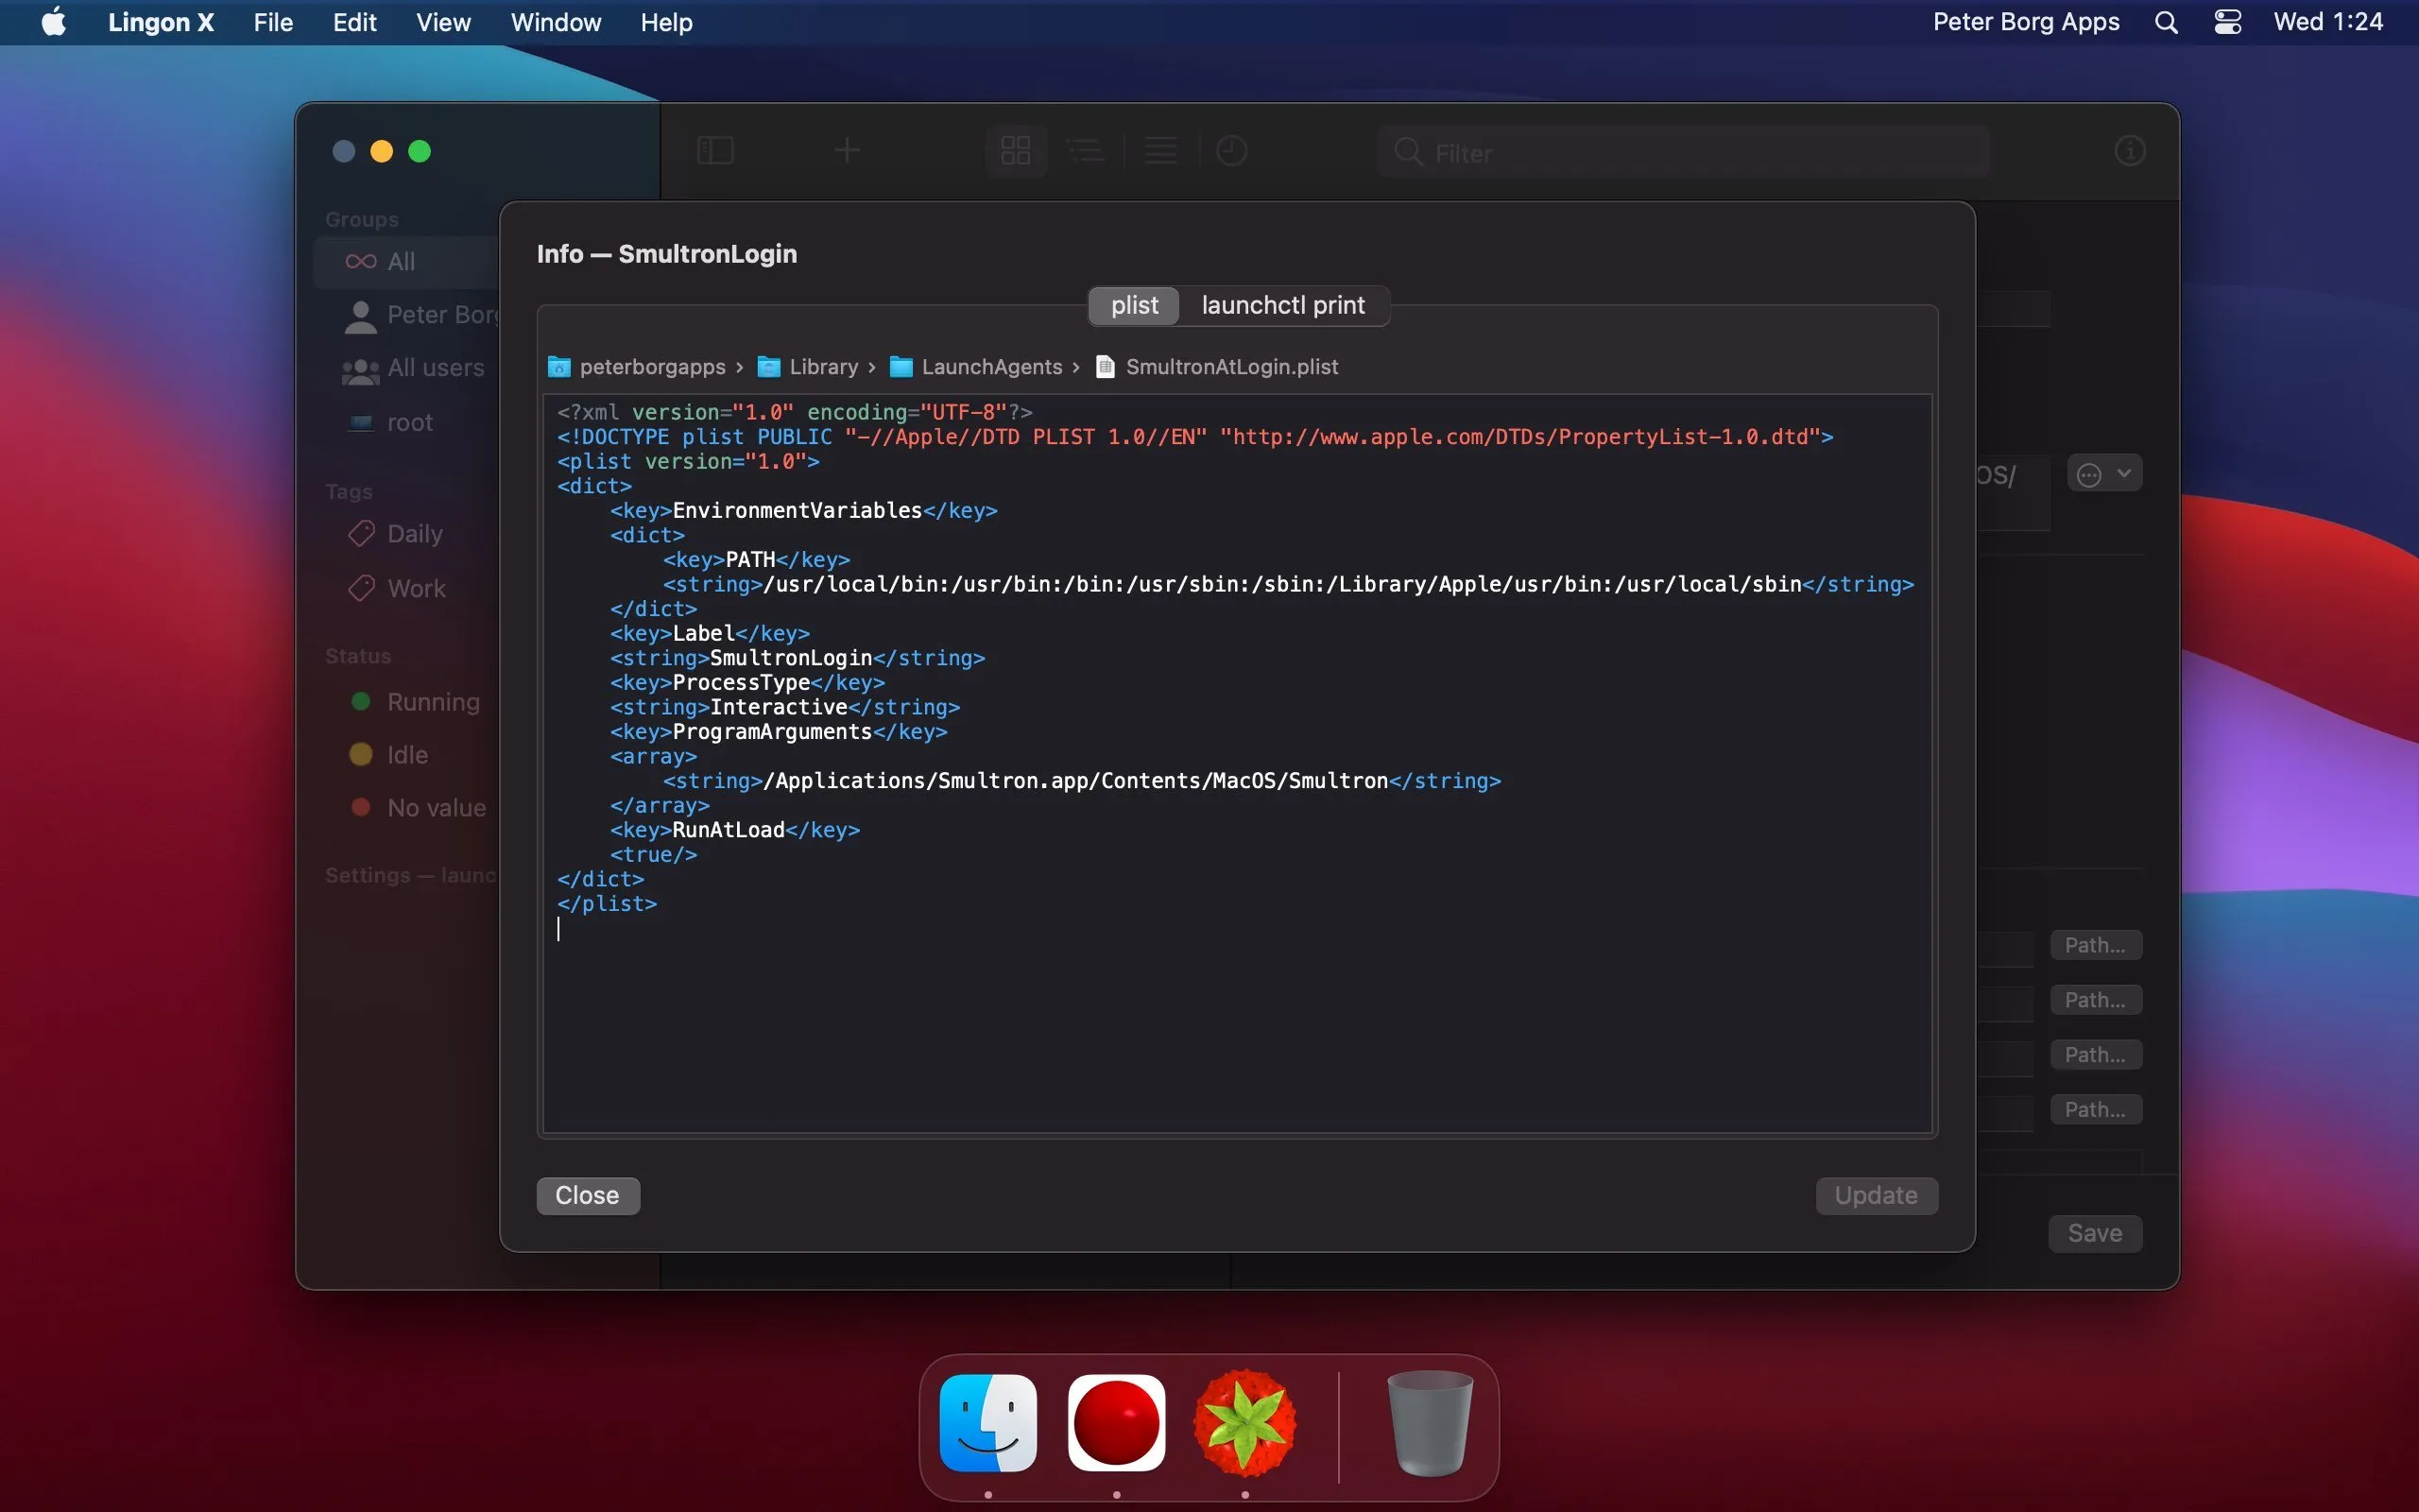
Task: Open the Window menu
Action: click(556, 22)
